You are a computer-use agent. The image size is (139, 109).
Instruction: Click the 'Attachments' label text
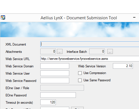pyautogui.click(x=14, y=52)
